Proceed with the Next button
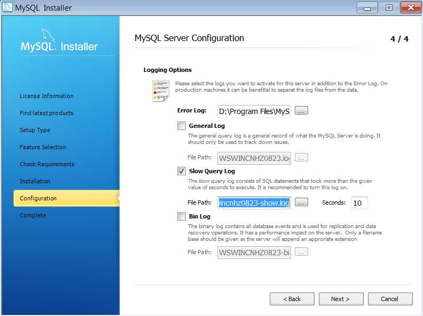 [x=341, y=299]
